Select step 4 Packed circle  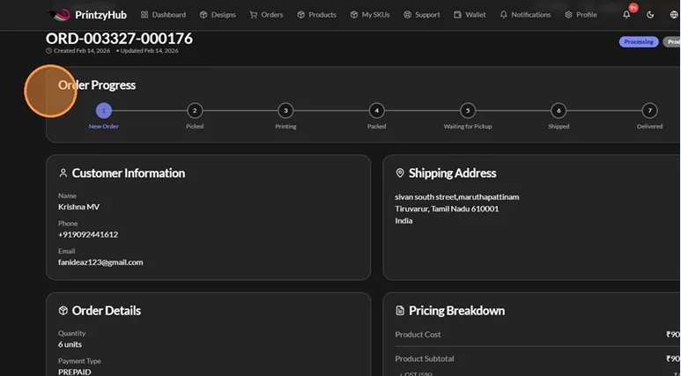(x=376, y=111)
